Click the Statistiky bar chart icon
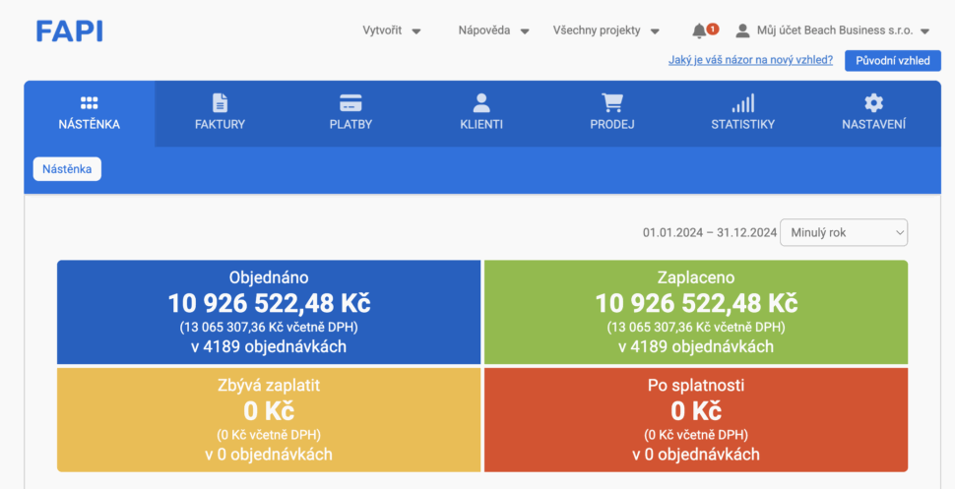This screenshot has width=955, height=489. pos(743,103)
